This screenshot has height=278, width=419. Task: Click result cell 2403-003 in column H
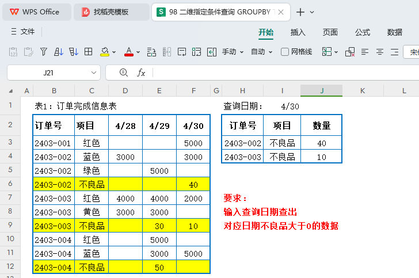coord(243,157)
